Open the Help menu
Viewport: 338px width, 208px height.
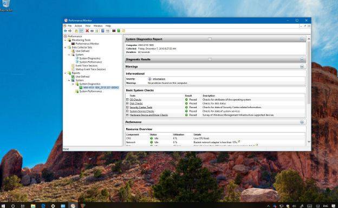click(x=108, y=26)
